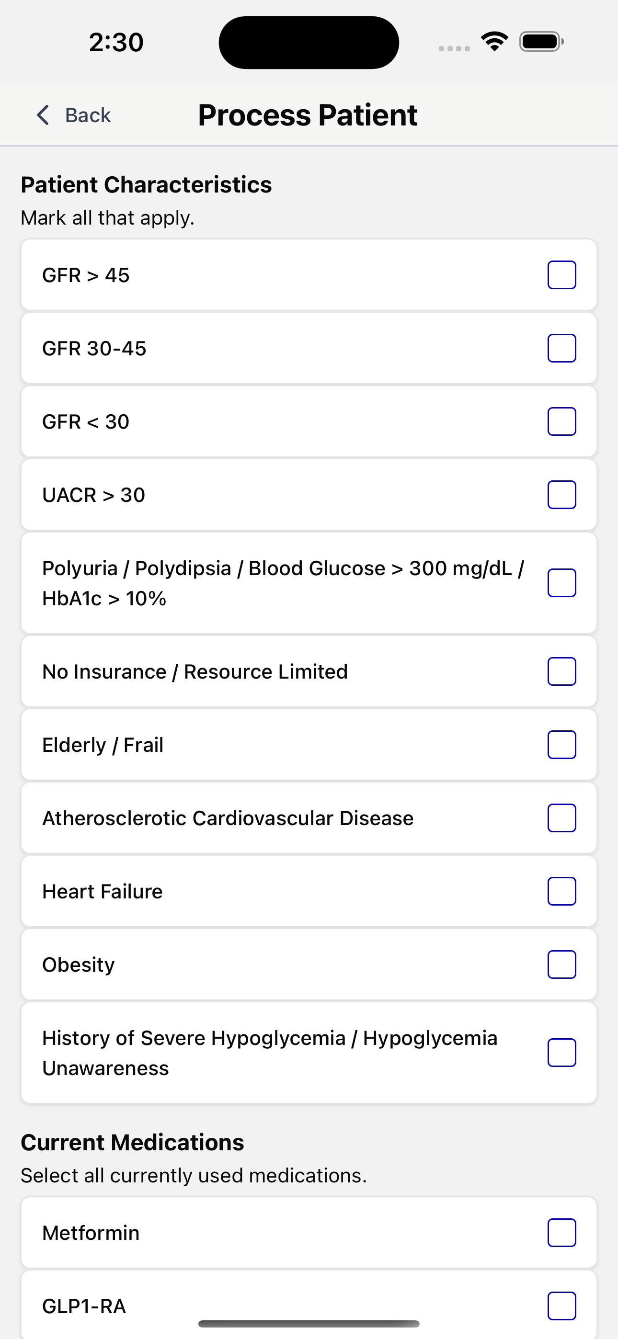Check the Obesity checkbox

562,965
